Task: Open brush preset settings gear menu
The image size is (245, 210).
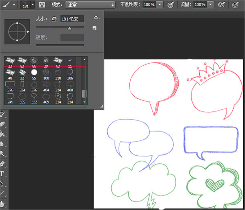Action: pyautogui.click(x=96, y=18)
